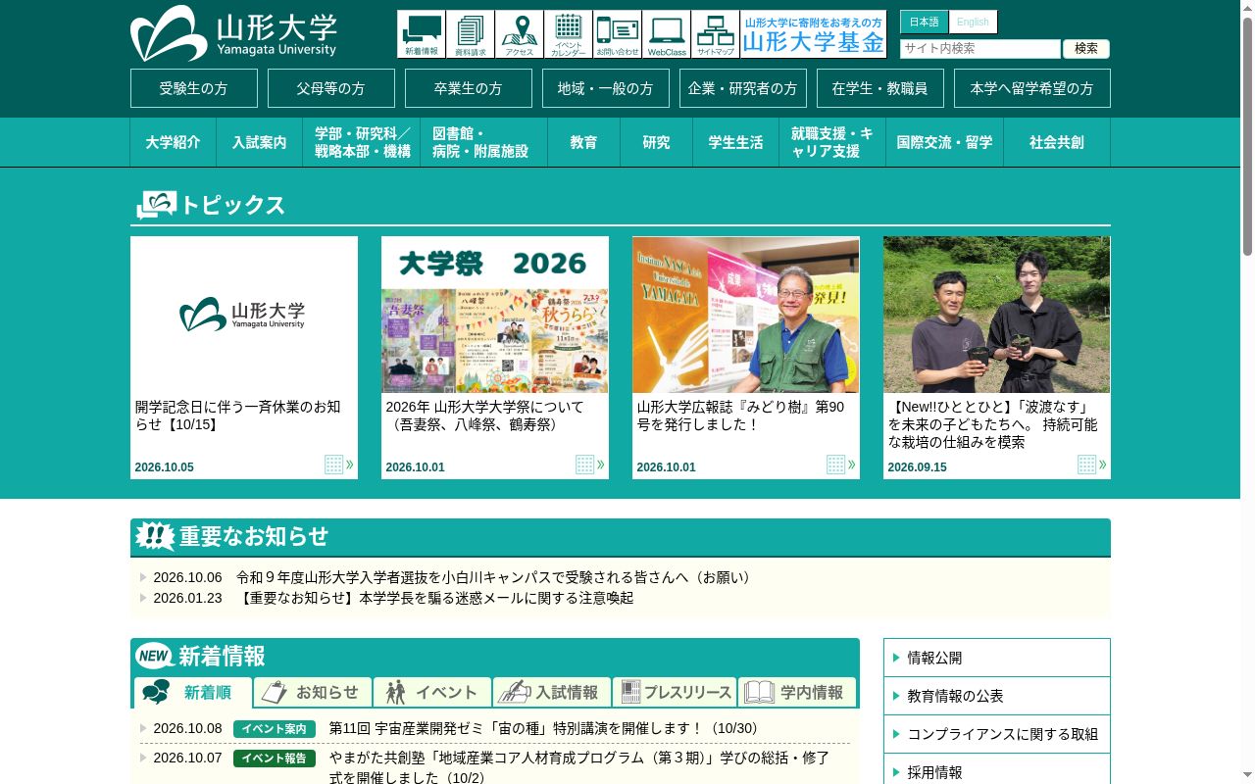
Task: Click the 山形大学基金 banner
Action: pyautogui.click(x=814, y=34)
